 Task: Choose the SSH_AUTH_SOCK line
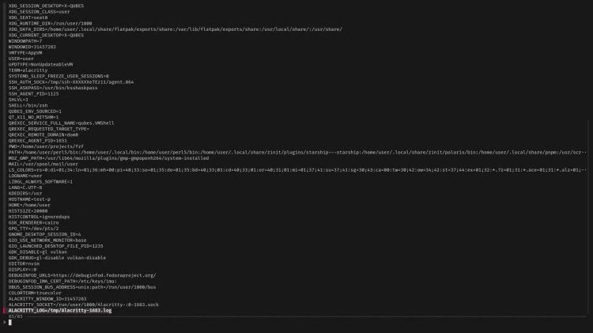[70, 81]
